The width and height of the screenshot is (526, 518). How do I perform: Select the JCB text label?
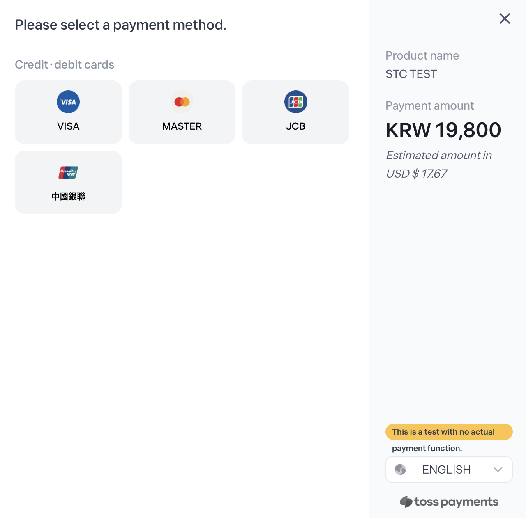coord(296,126)
